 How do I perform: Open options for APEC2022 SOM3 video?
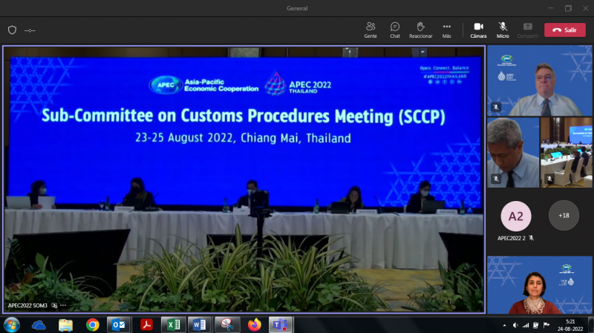pos(63,306)
